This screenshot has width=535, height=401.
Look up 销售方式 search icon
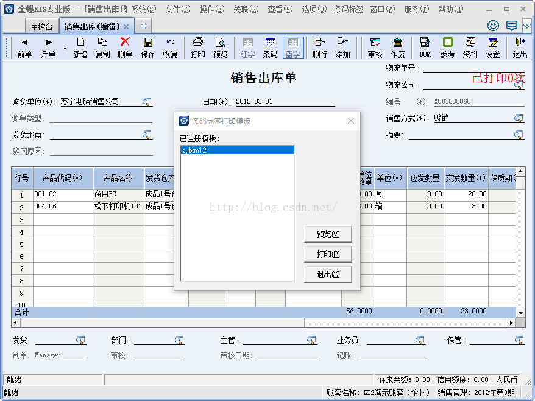point(519,118)
